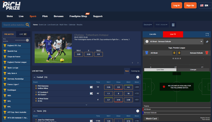Image resolution: width=212 pixels, height=122 pixels.
Task: Click trophy icon beside England. EFL Cup
Action: tap(5, 46)
